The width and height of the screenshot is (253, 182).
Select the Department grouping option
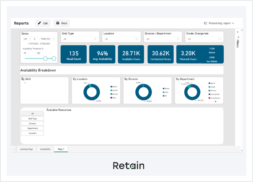point(33,128)
